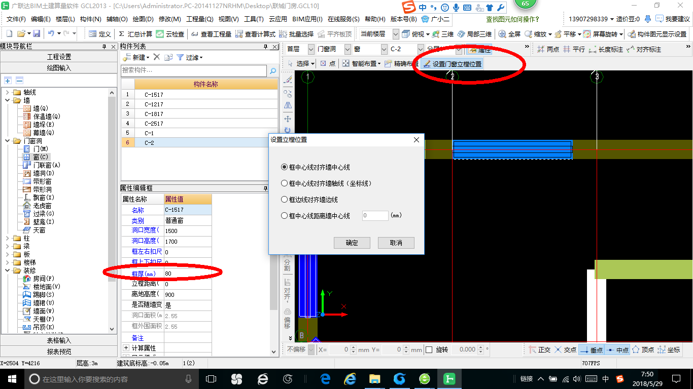Open 工具(T) menu
The width and height of the screenshot is (693, 389).
click(254, 19)
